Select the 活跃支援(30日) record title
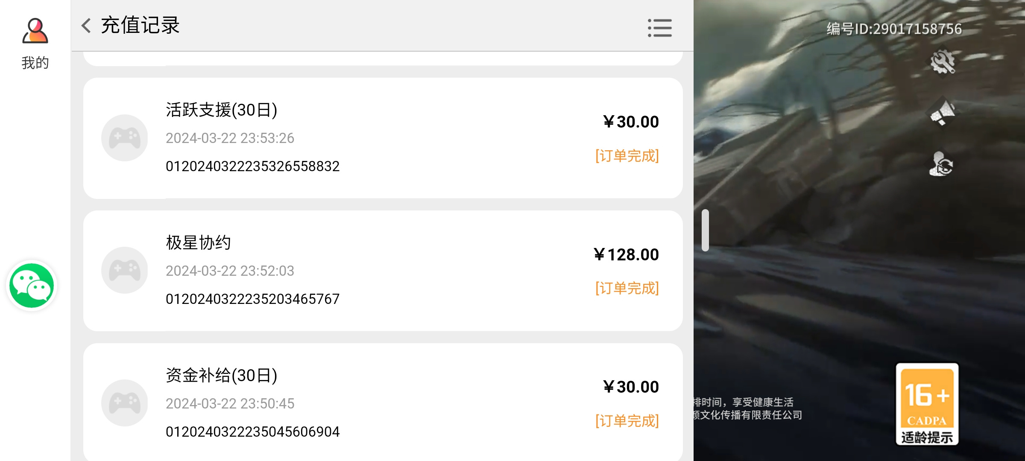 (x=222, y=110)
